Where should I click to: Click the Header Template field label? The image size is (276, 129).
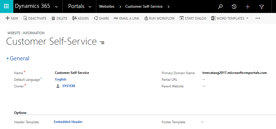(x=26, y=122)
